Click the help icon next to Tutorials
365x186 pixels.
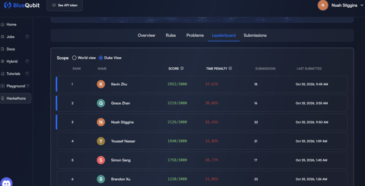(27, 73)
